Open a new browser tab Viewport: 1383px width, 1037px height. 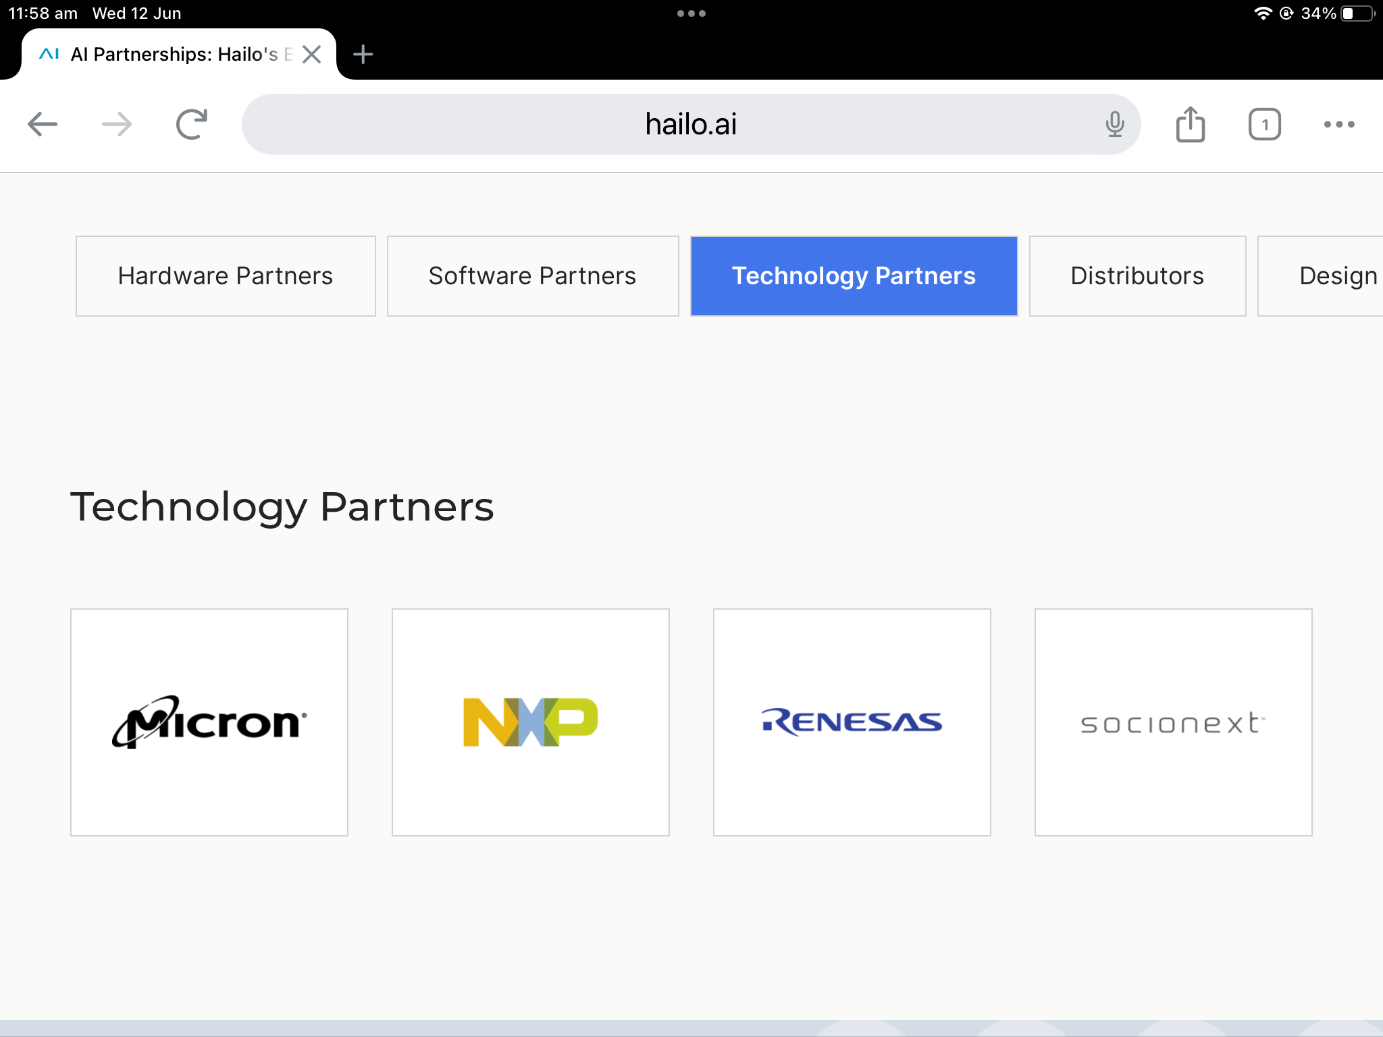363,54
